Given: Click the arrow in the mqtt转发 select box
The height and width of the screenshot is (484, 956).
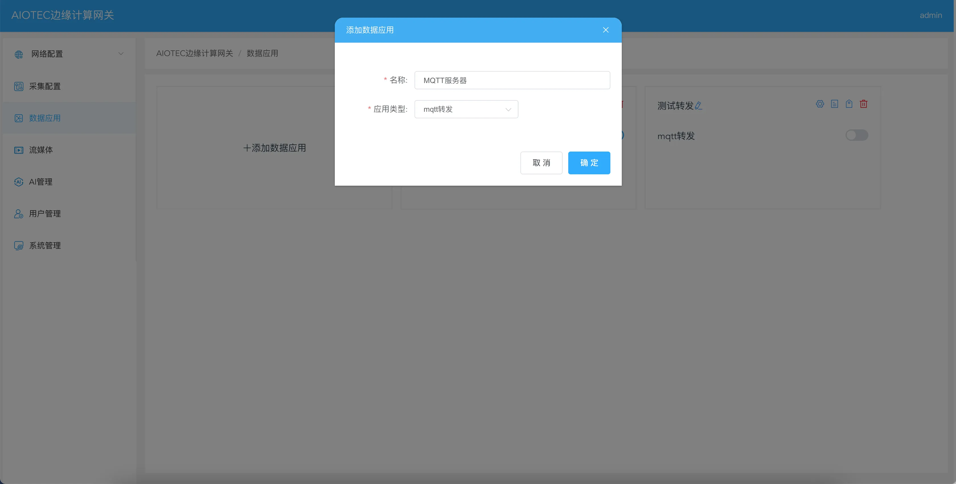Looking at the screenshot, I should [508, 109].
